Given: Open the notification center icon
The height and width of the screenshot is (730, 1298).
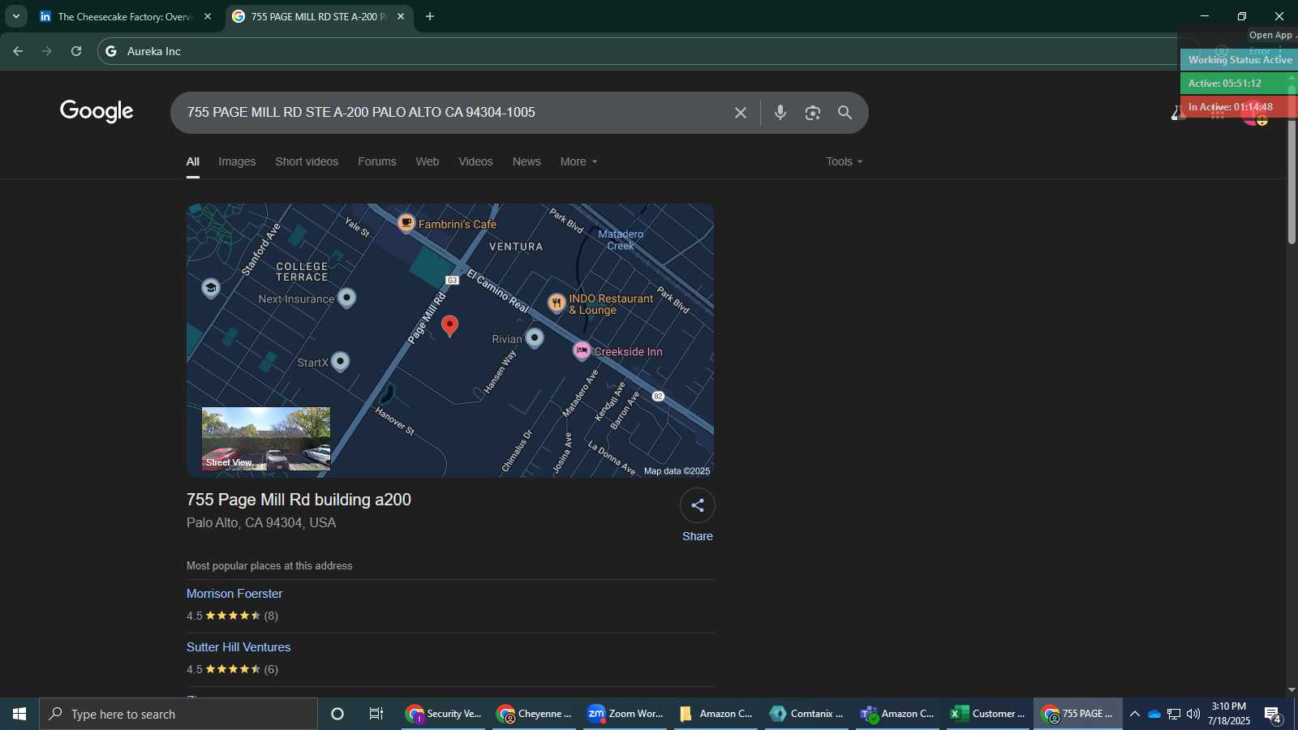Looking at the screenshot, I should 1273,715.
